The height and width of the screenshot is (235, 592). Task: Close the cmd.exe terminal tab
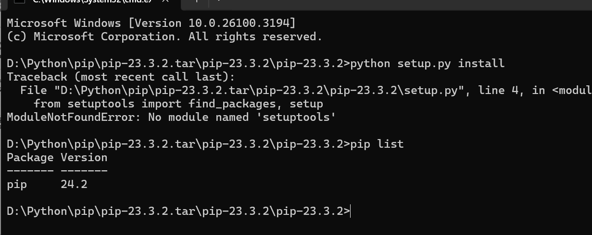165,1
